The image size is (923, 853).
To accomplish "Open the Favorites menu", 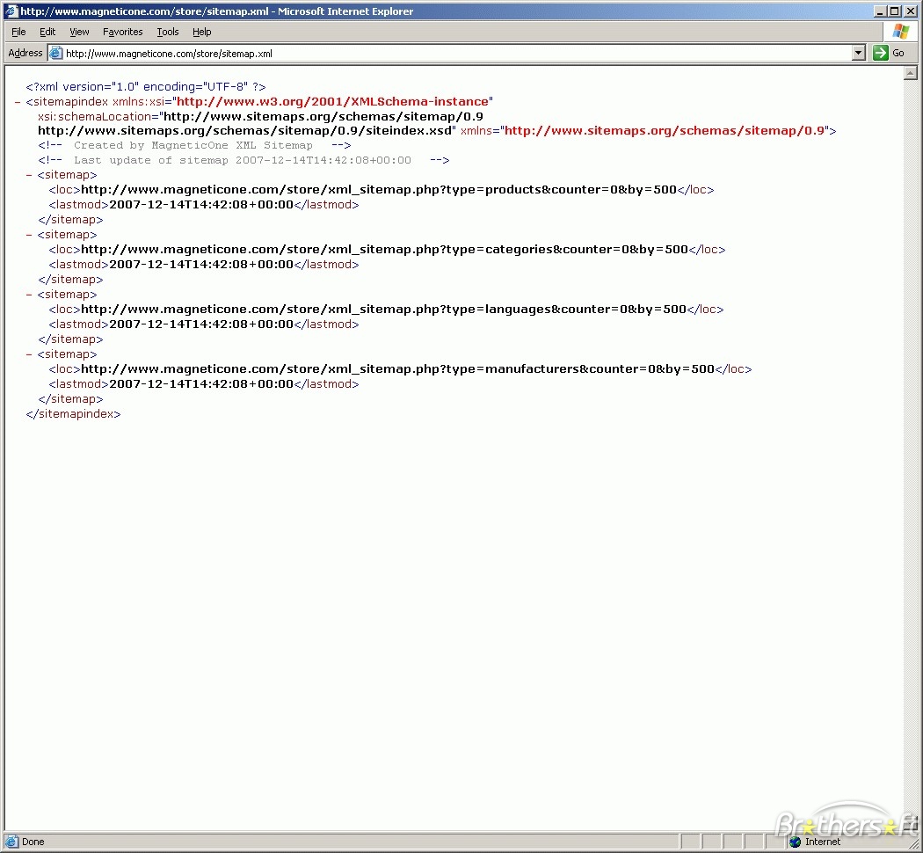I will (x=122, y=32).
